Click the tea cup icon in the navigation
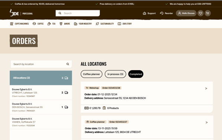 (49, 24)
